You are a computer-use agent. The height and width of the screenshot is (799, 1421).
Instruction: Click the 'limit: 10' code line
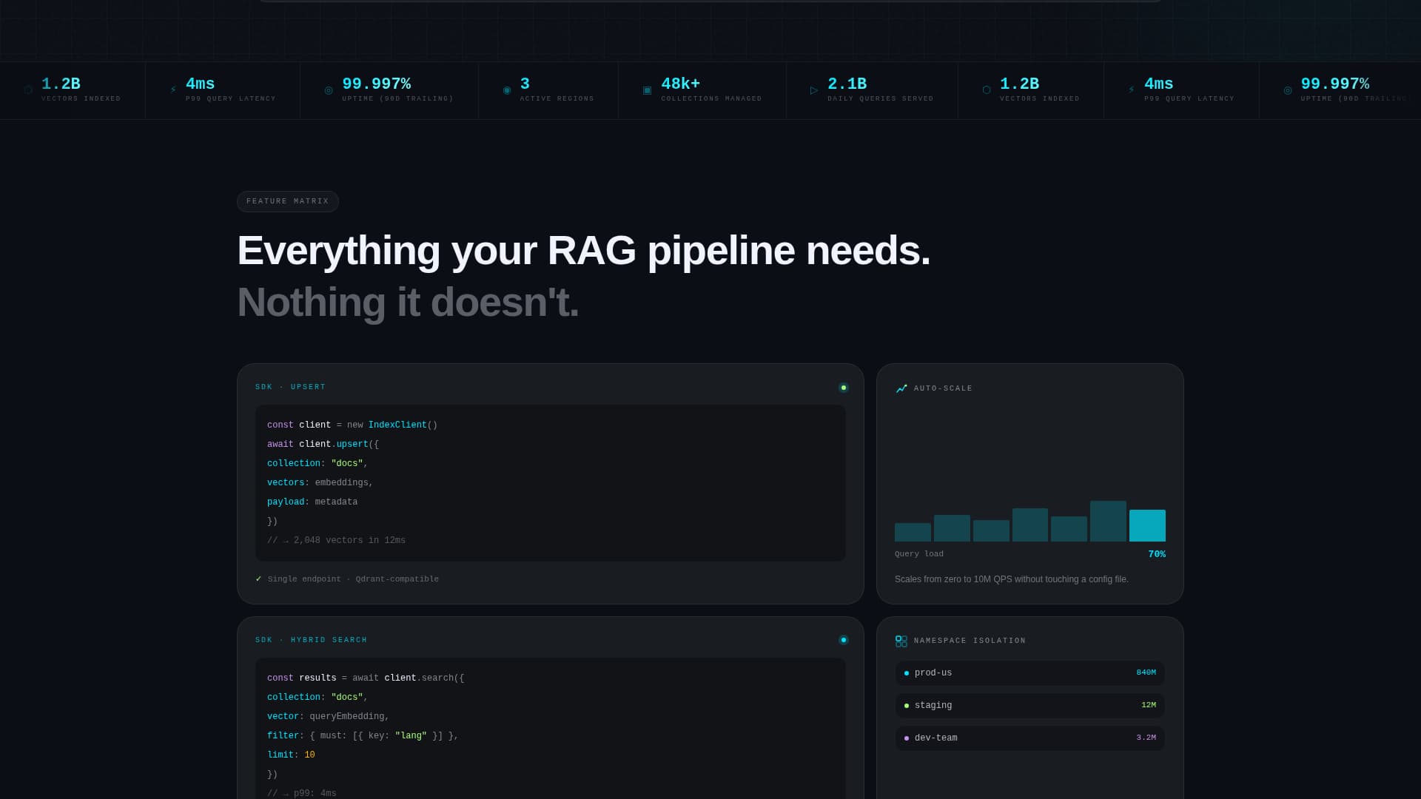coord(291,755)
